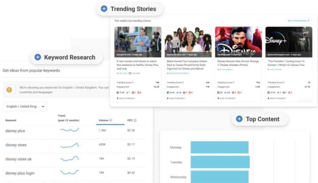Click the trend sparkline for disney store
The image size is (318, 183).
pos(70,145)
